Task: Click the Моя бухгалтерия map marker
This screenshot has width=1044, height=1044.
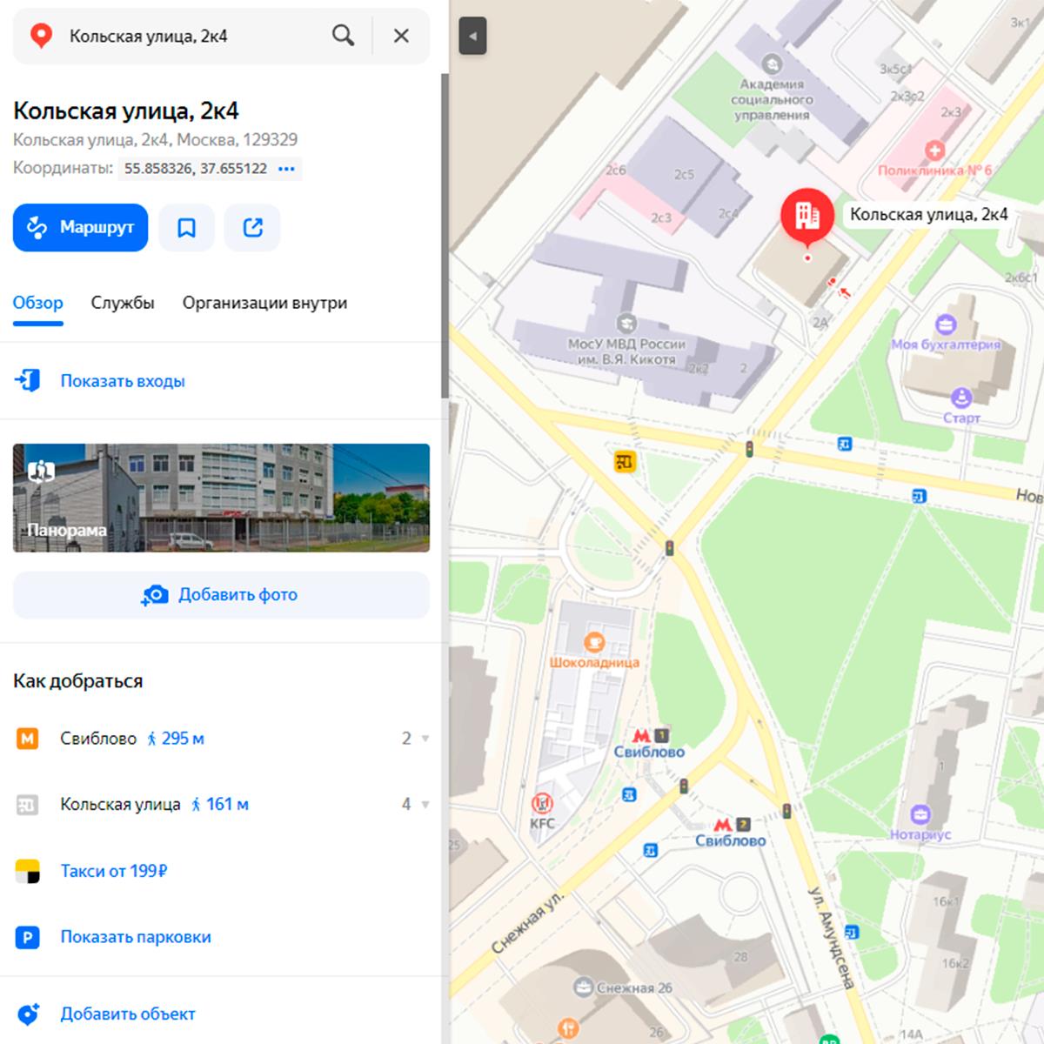Action: click(x=946, y=325)
